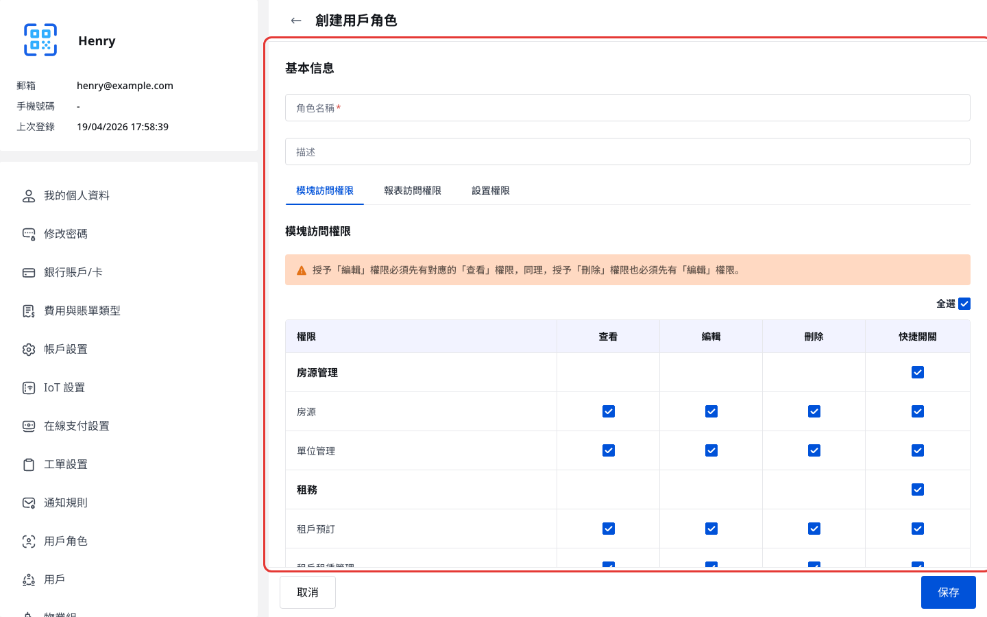Uncheck 單位管理 快捷開關 checkbox
This screenshot has height=617, width=987.
click(x=918, y=450)
